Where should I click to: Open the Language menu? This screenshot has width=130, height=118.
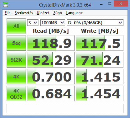pyautogui.click(x=74, y=13)
